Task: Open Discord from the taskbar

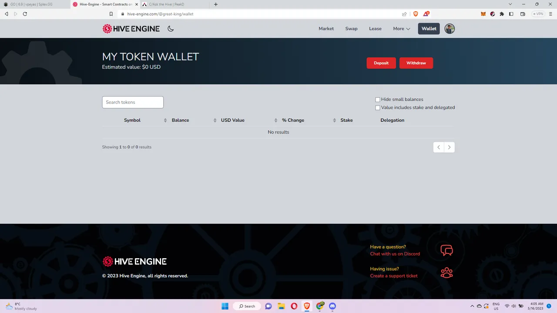Action: tap(332, 306)
